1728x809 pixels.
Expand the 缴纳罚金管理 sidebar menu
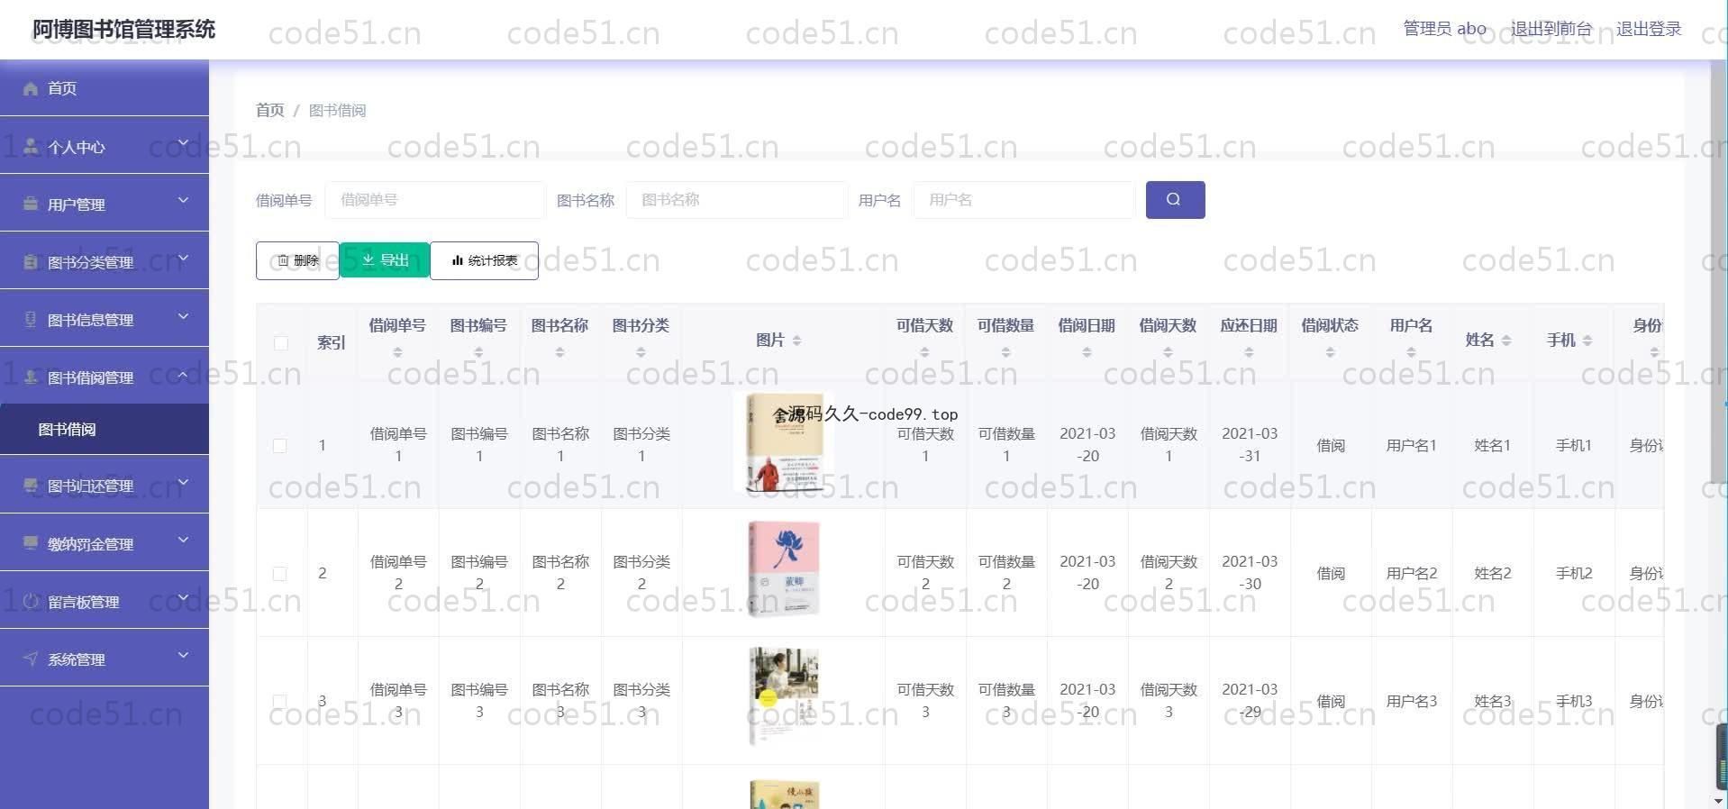pos(183,541)
